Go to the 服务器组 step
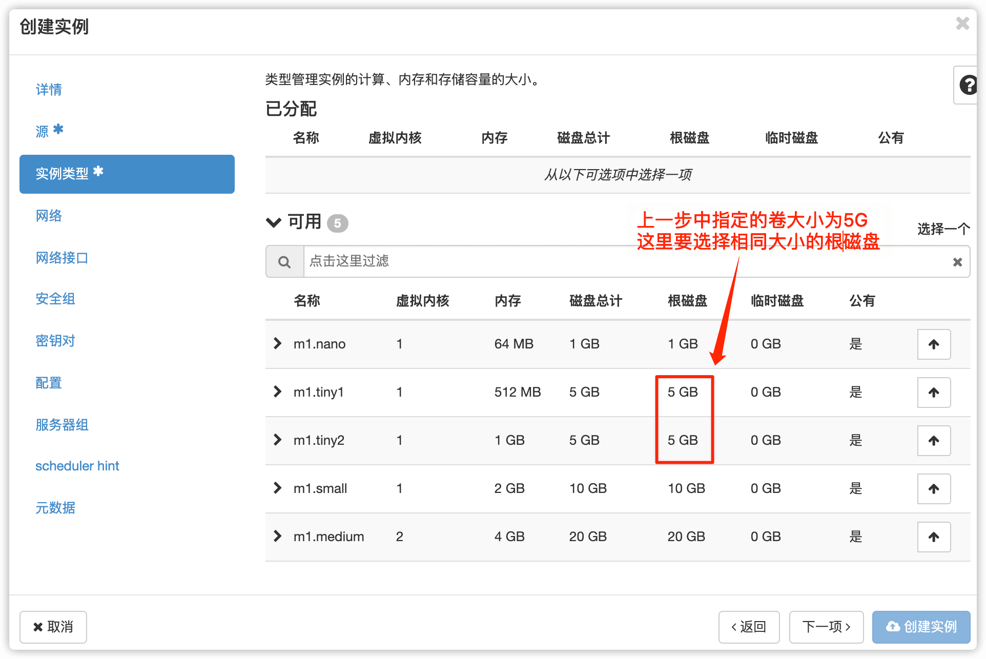The image size is (986, 659). coord(62,425)
